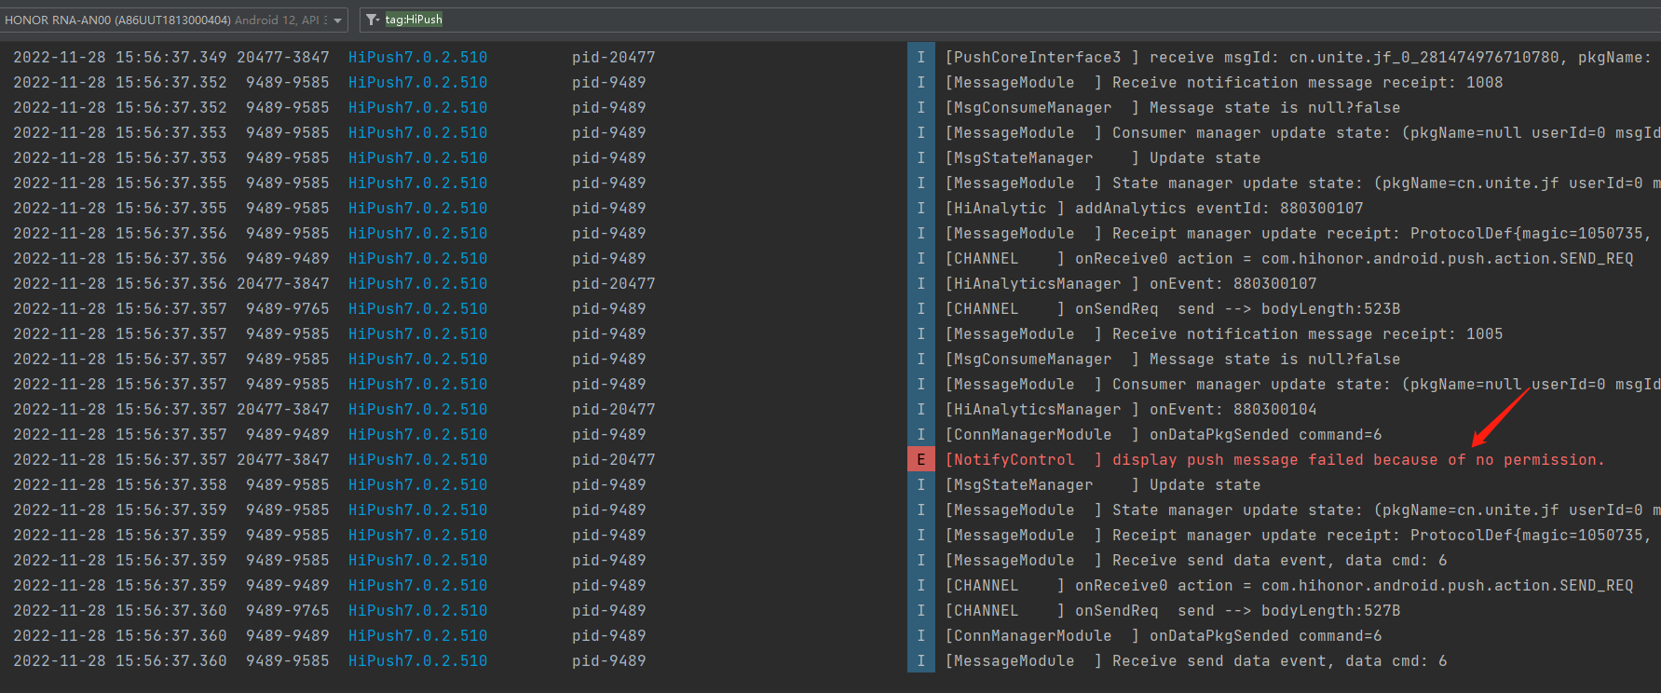Open the HONOR RNA-AN00 device dropdown
The height and width of the screenshot is (693, 1661).
[175, 20]
